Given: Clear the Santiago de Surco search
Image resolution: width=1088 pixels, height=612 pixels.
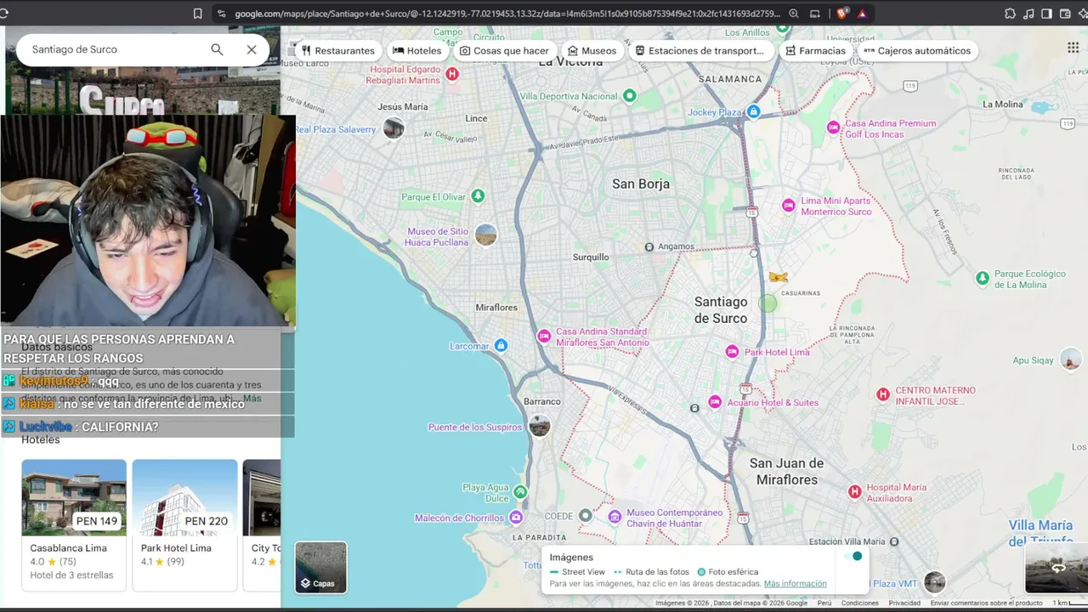Looking at the screenshot, I should tap(252, 49).
